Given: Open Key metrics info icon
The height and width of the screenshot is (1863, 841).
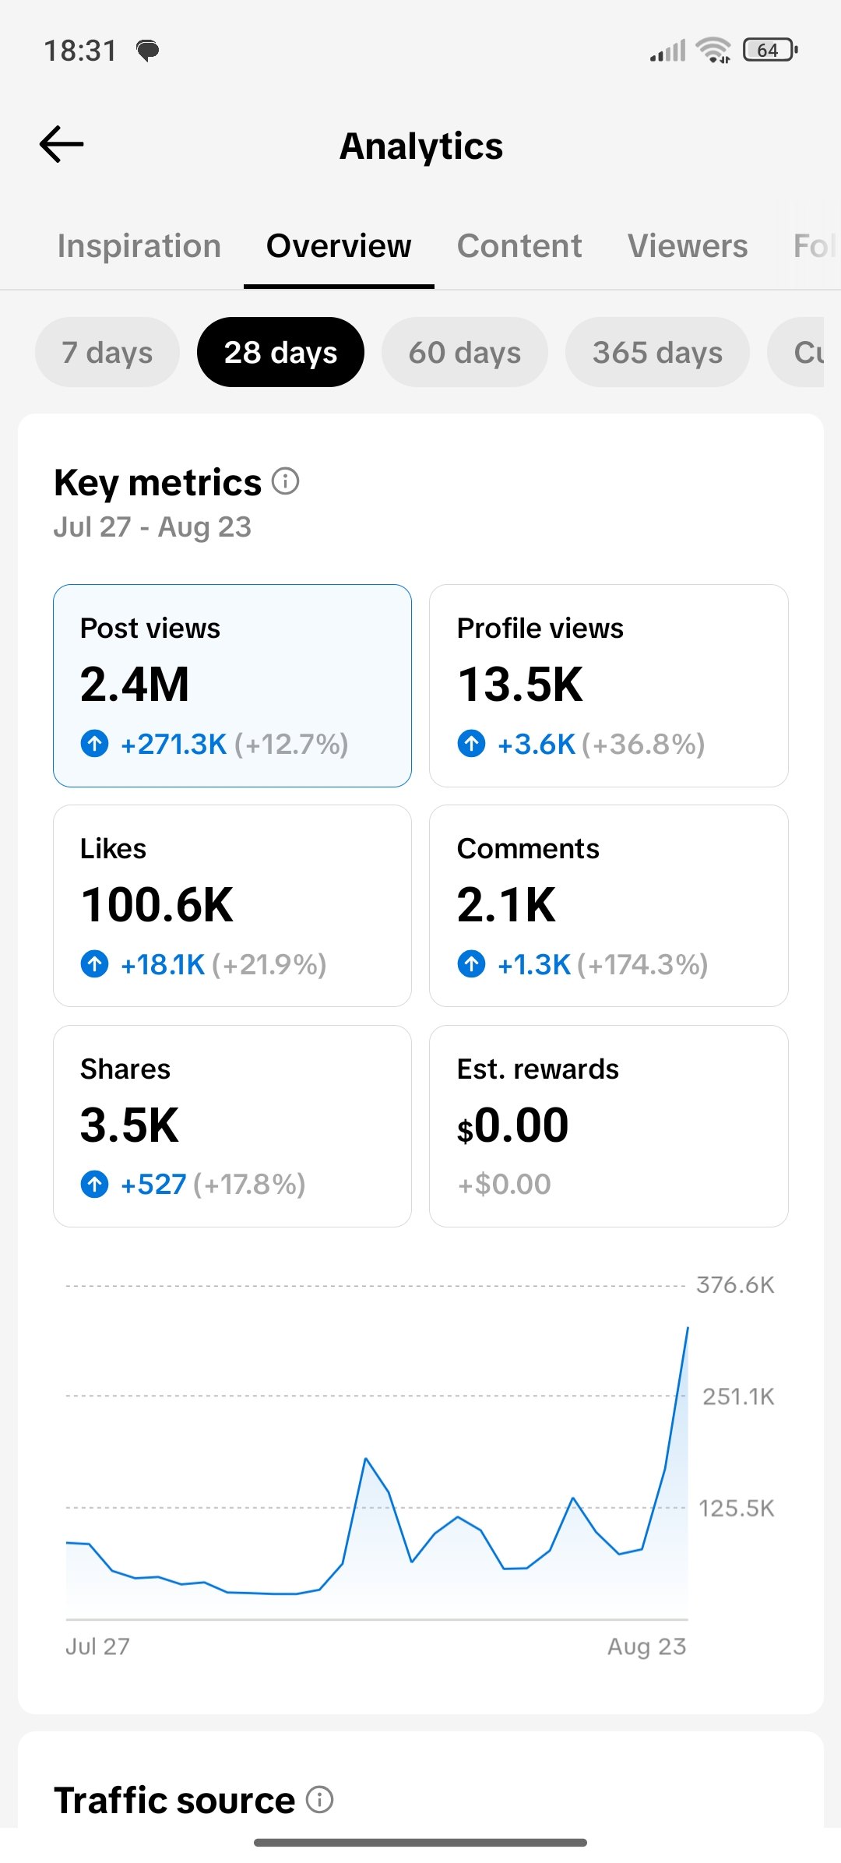Looking at the screenshot, I should [286, 481].
